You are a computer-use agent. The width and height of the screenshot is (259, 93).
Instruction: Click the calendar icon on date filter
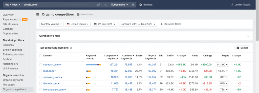(x=95, y=24)
